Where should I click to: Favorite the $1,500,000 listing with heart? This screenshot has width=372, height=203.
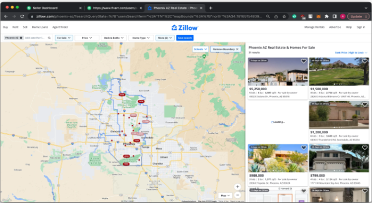pyautogui.click(x=365, y=61)
